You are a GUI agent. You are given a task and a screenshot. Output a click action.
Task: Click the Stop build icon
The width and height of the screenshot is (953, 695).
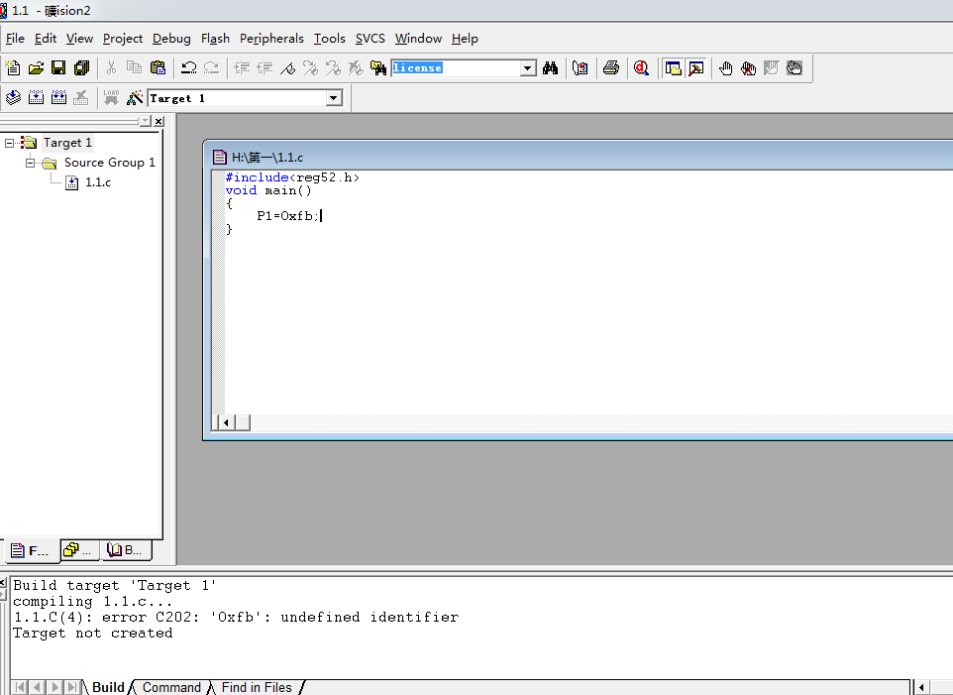pyautogui.click(x=81, y=97)
